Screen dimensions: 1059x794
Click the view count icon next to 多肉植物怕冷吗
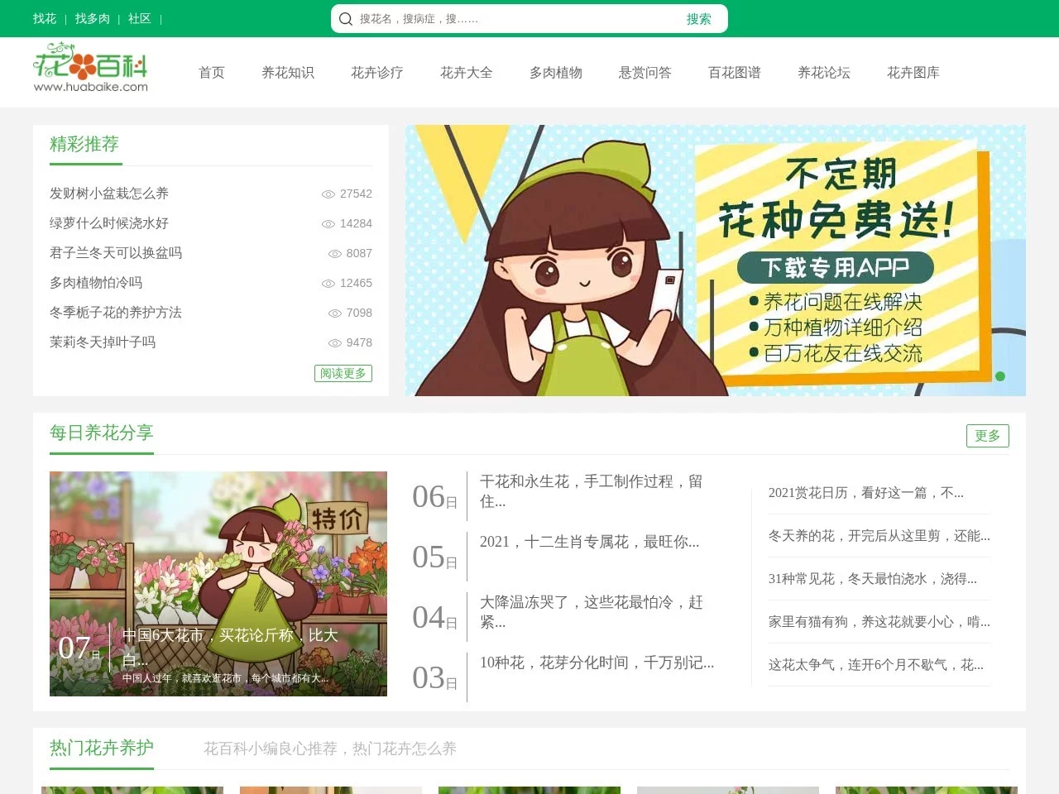pyautogui.click(x=328, y=283)
